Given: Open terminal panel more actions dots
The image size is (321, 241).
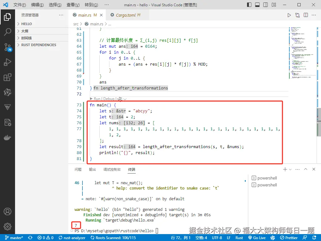Looking at the screenshot, I should pyautogui.click(x=297, y=169).
